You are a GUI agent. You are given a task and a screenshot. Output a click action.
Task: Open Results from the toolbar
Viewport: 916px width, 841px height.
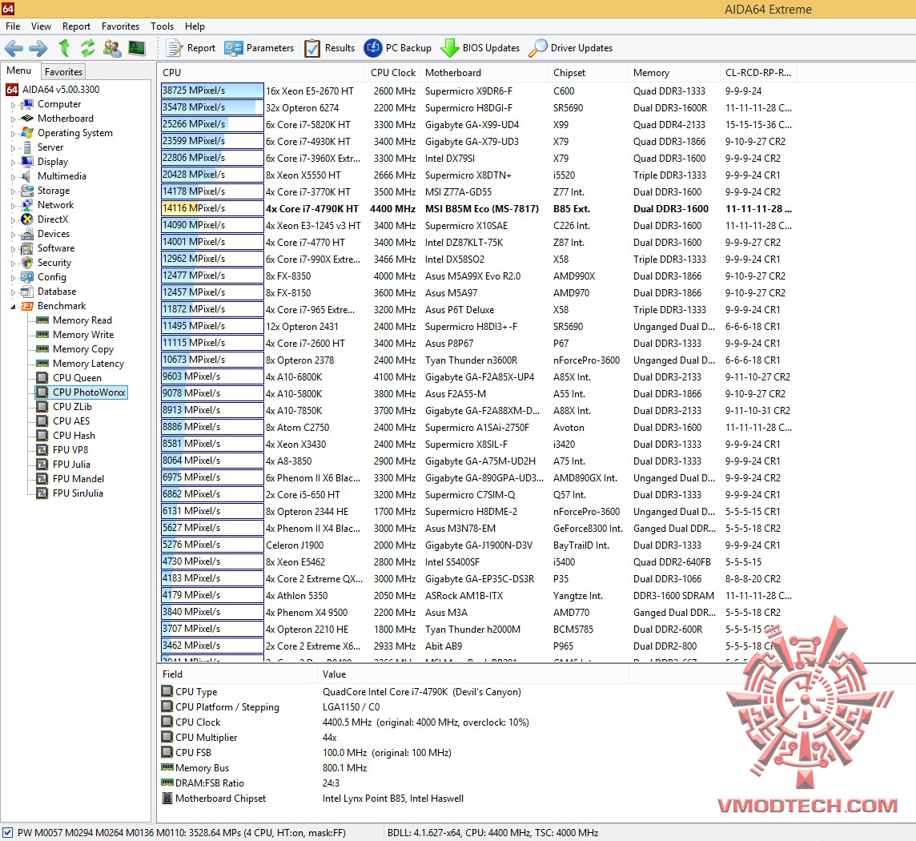click(329, 48)
